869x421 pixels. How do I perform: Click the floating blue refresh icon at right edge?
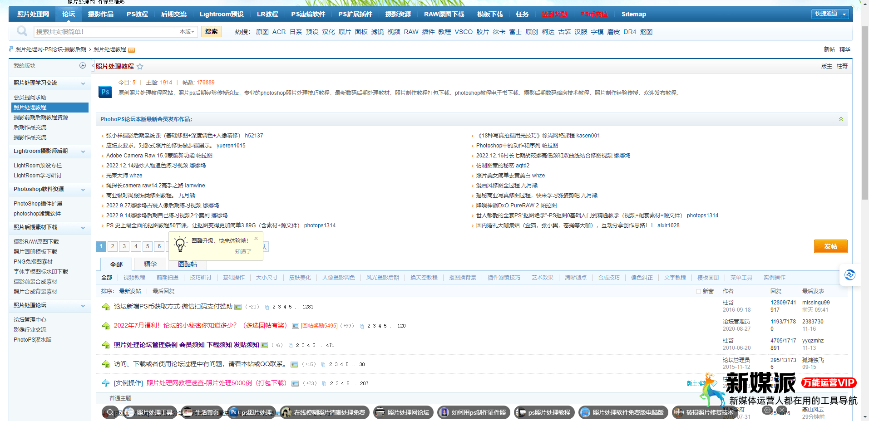[849, 275]
